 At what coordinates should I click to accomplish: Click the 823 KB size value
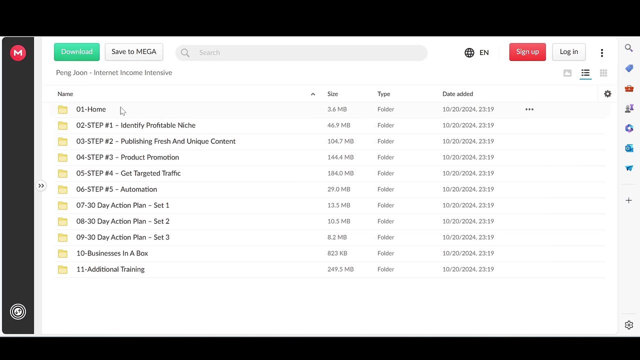click(337, 253)
